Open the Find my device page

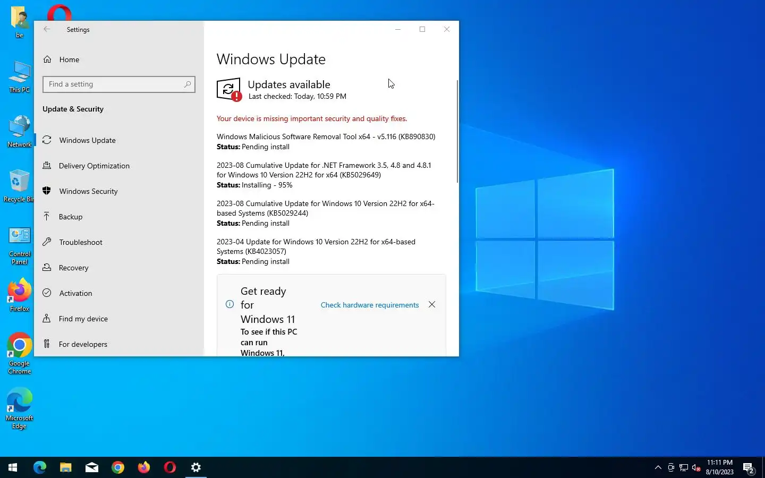pos(119,319)
